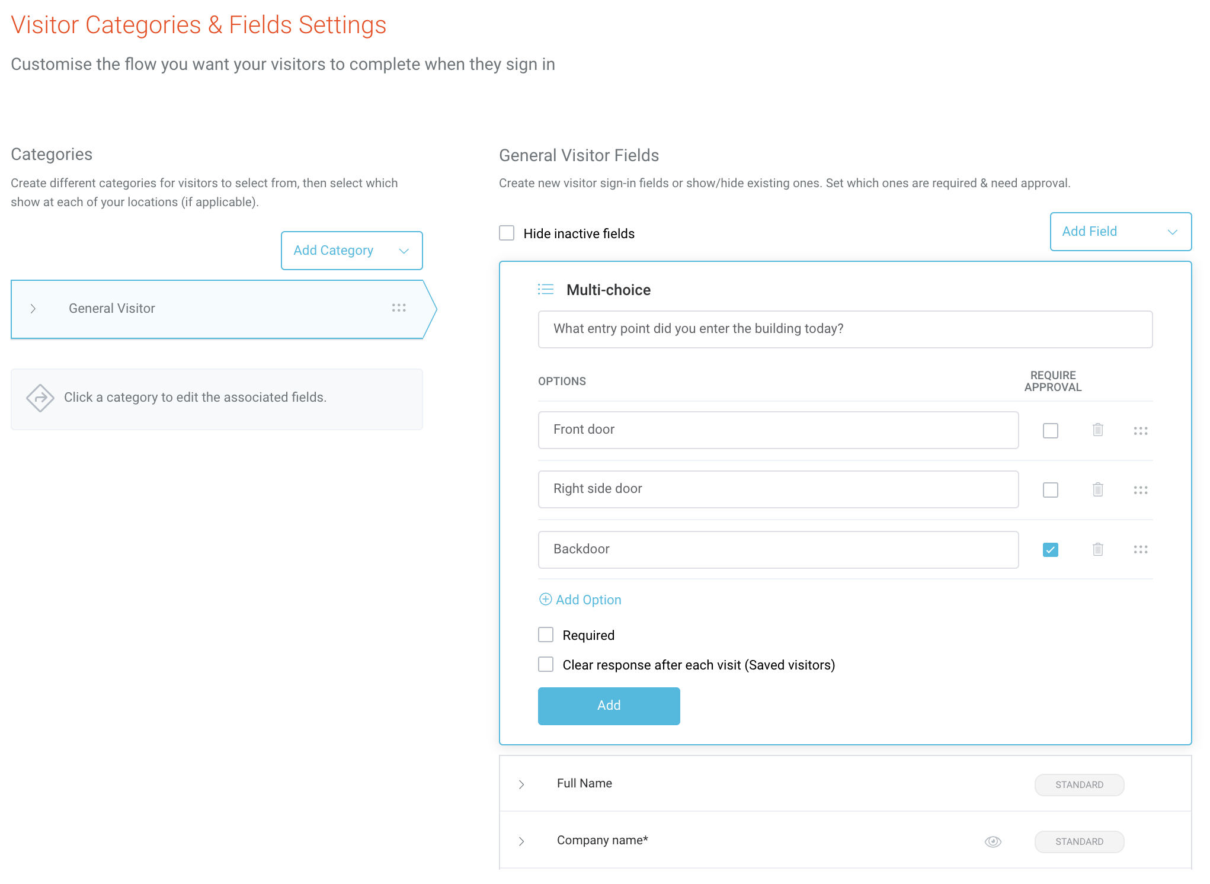The image size is (1210, 884).
Task: Check Require Approval for Right side door
Action: pyautogui.click(x=1051, y=490)
